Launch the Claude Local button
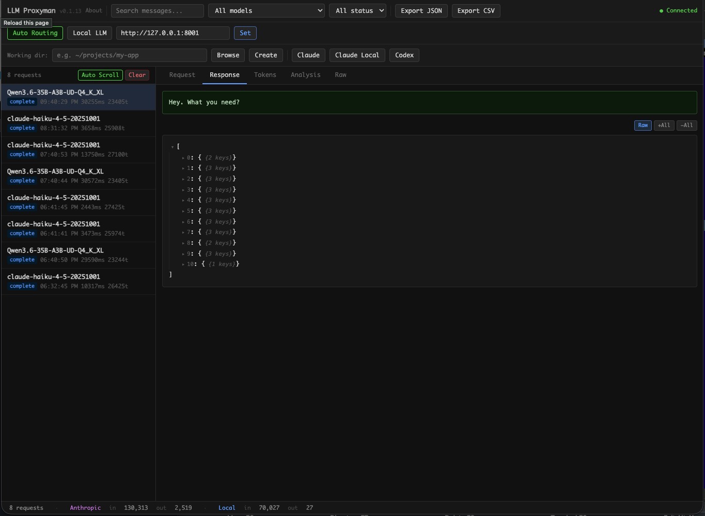705x516 pixels. pos(357,55)
